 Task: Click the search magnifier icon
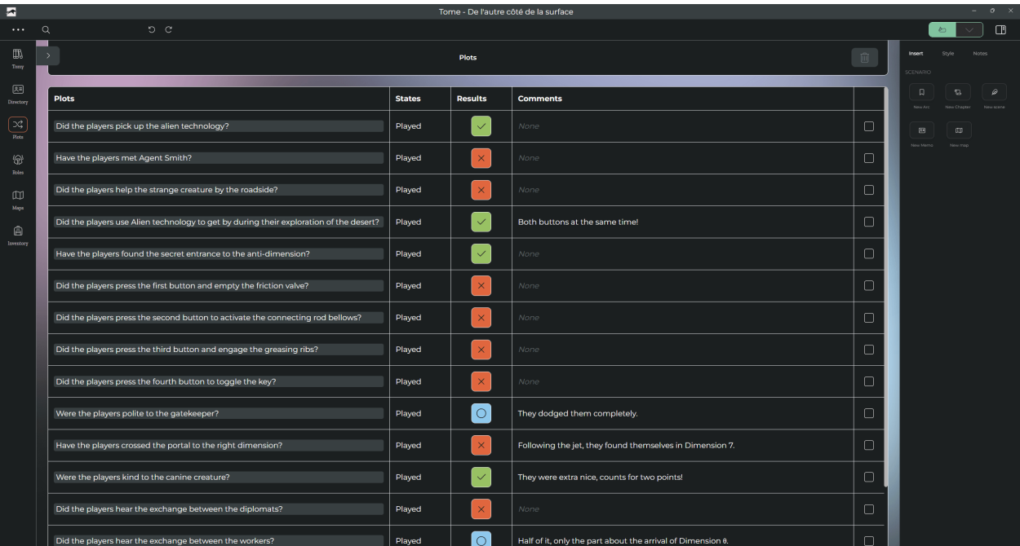pos(46,29)
